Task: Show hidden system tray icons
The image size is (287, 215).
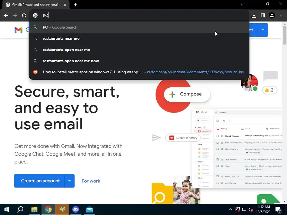Action: 231,209
